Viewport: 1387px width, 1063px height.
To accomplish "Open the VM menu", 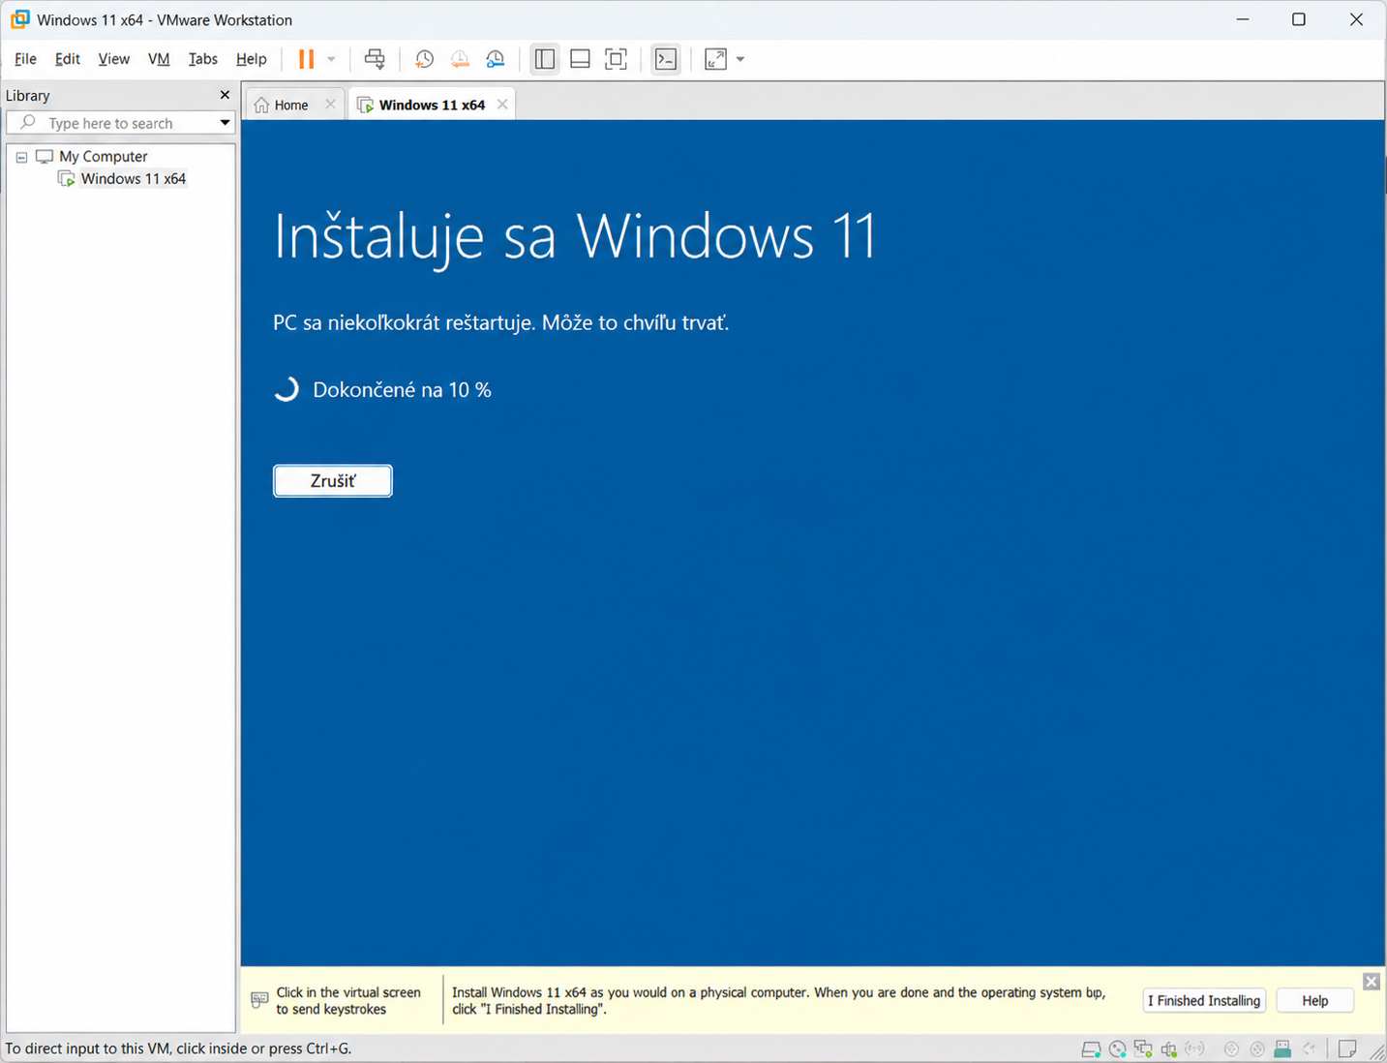I will point(159,59).
